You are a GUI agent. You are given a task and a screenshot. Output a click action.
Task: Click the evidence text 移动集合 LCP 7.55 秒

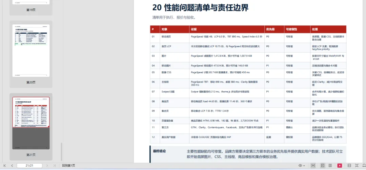pos(210,111)
